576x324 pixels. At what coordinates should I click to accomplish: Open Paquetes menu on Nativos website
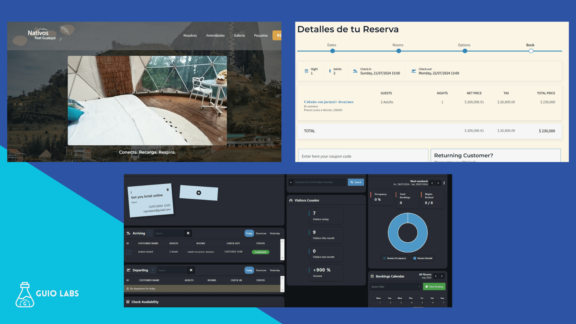(x=261, y=35)
